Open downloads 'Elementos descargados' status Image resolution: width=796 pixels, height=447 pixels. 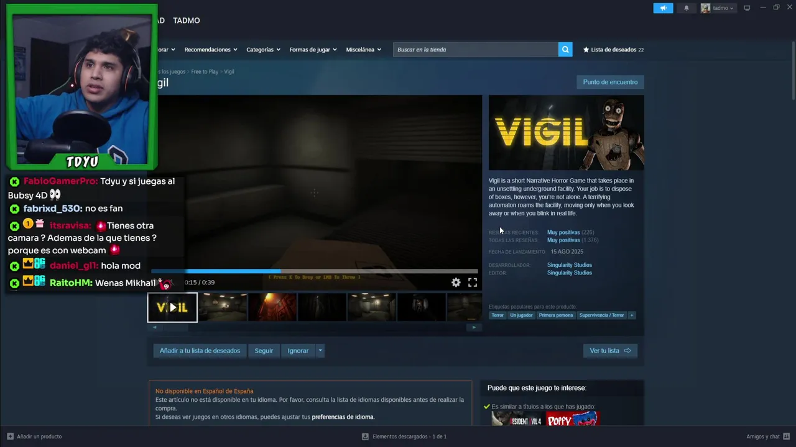point(409,436)
